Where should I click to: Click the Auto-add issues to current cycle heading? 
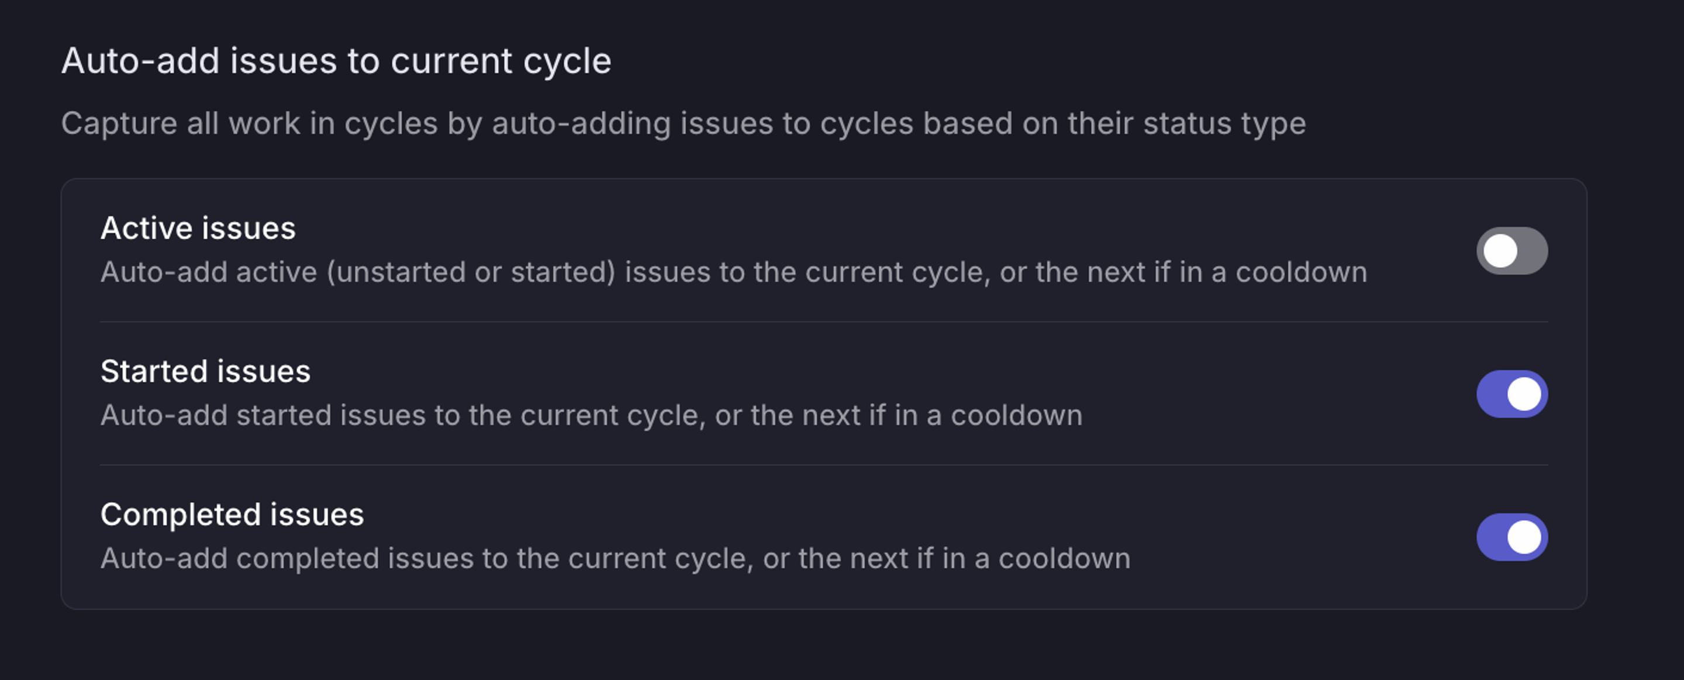337,60
